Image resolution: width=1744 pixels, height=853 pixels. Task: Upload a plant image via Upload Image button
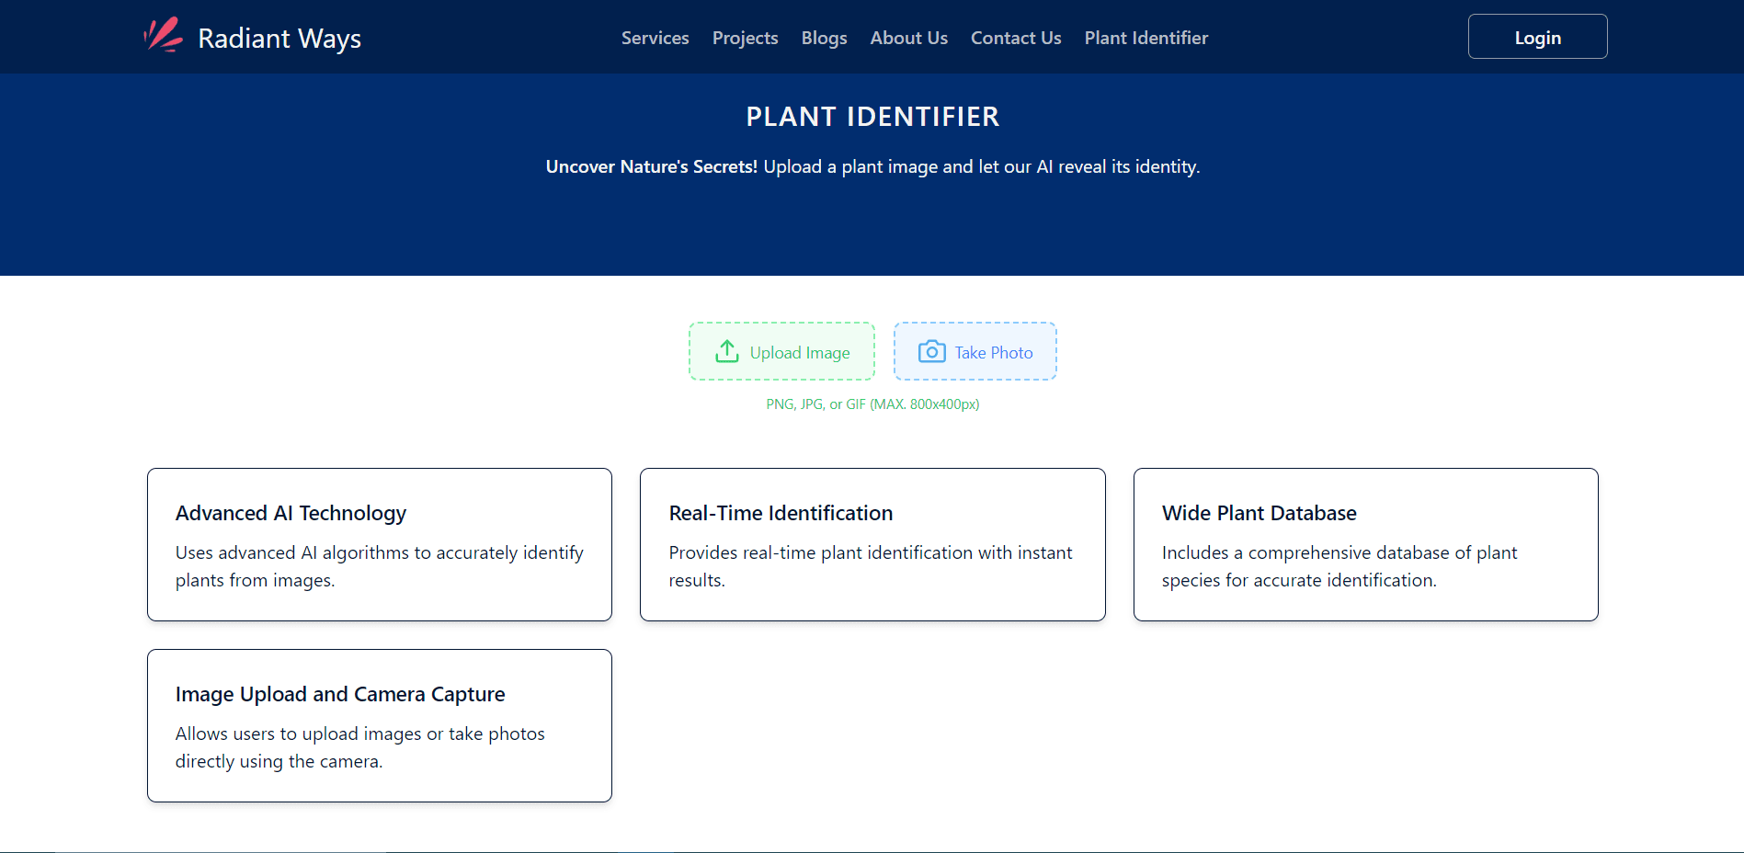point(781,351)
